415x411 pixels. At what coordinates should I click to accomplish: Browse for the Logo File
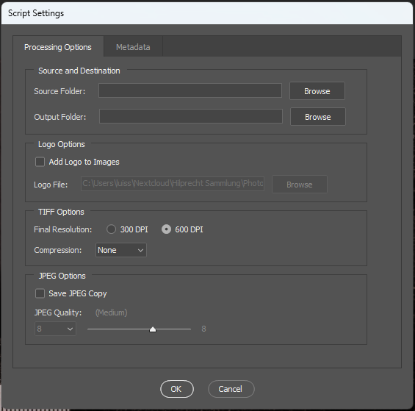coord(300,184)
